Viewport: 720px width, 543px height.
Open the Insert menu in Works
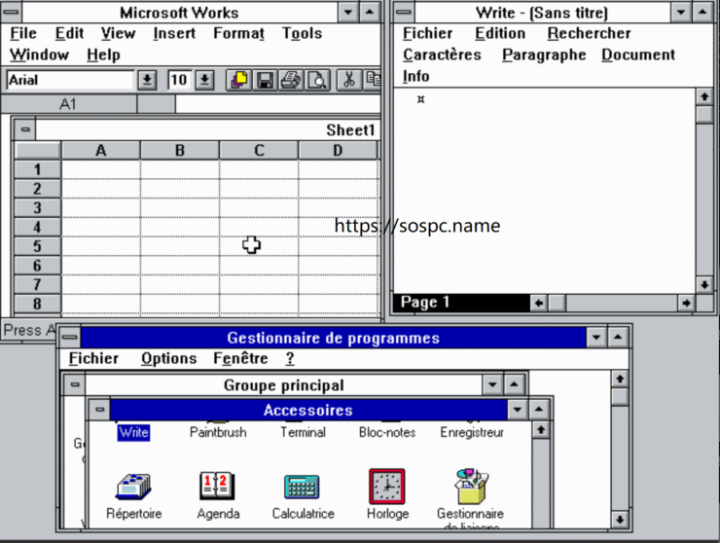point(174,33)
